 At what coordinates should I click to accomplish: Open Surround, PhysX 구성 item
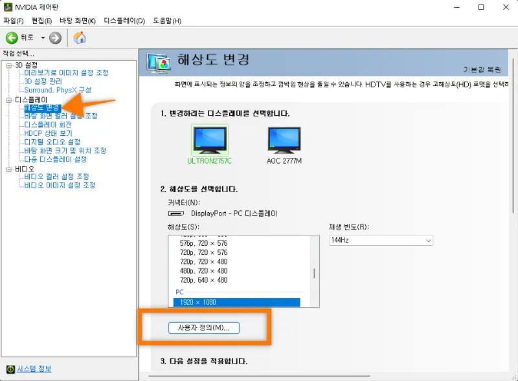tap(58, 90)
